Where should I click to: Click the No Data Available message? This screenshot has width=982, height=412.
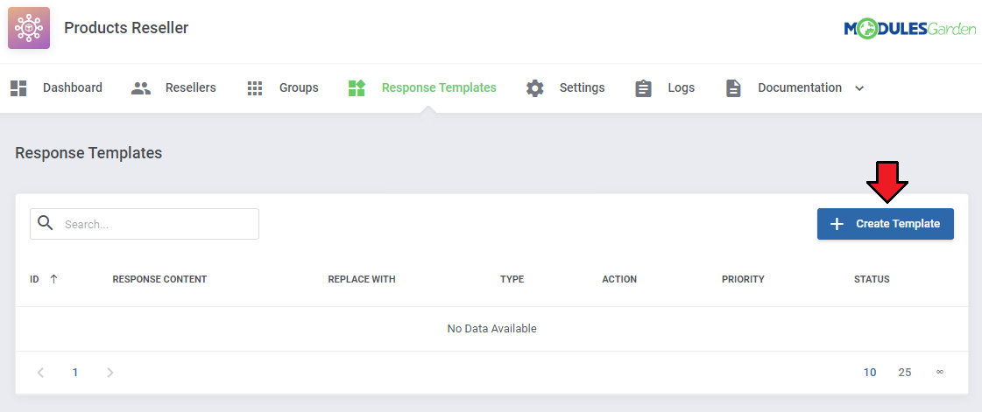[x=491, y=329]
